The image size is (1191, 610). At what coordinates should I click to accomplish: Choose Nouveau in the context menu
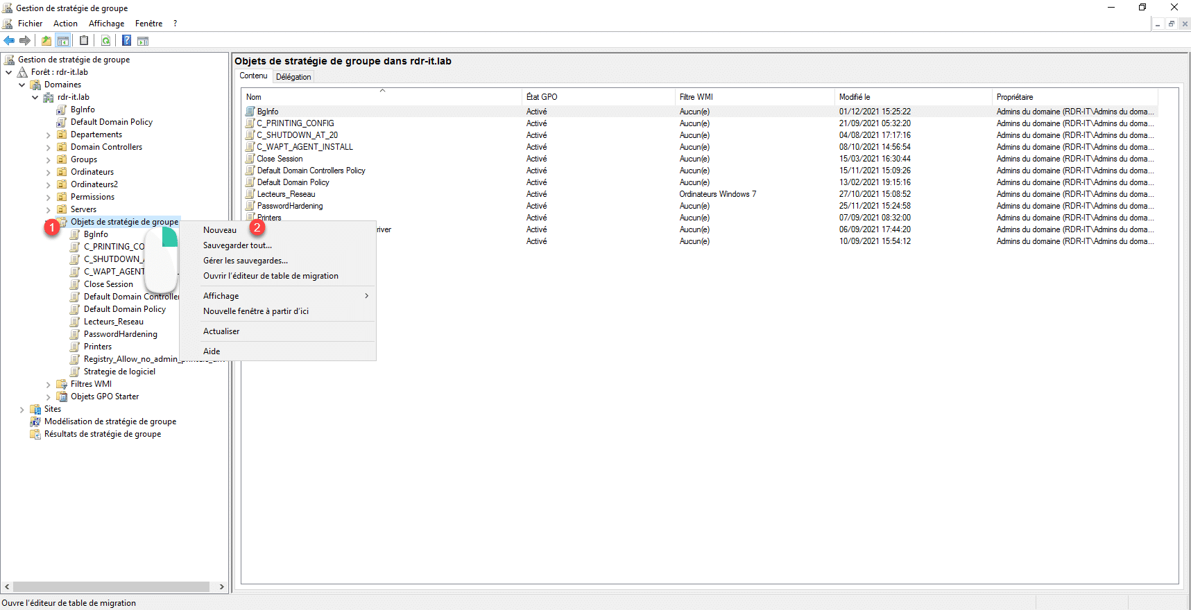[220, 230]
